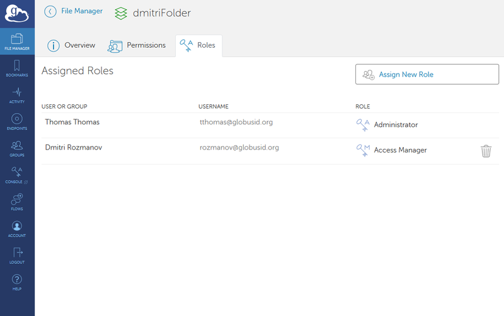Open Console in the sidebar
The height and width of the screenshot is (316, 504).
tap(17, 175)
